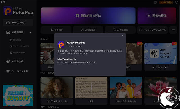Click the AI自動生成 sidebar icon

pos(8,62)
